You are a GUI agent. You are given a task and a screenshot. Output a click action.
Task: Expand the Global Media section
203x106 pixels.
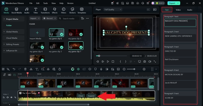(4, 32)
